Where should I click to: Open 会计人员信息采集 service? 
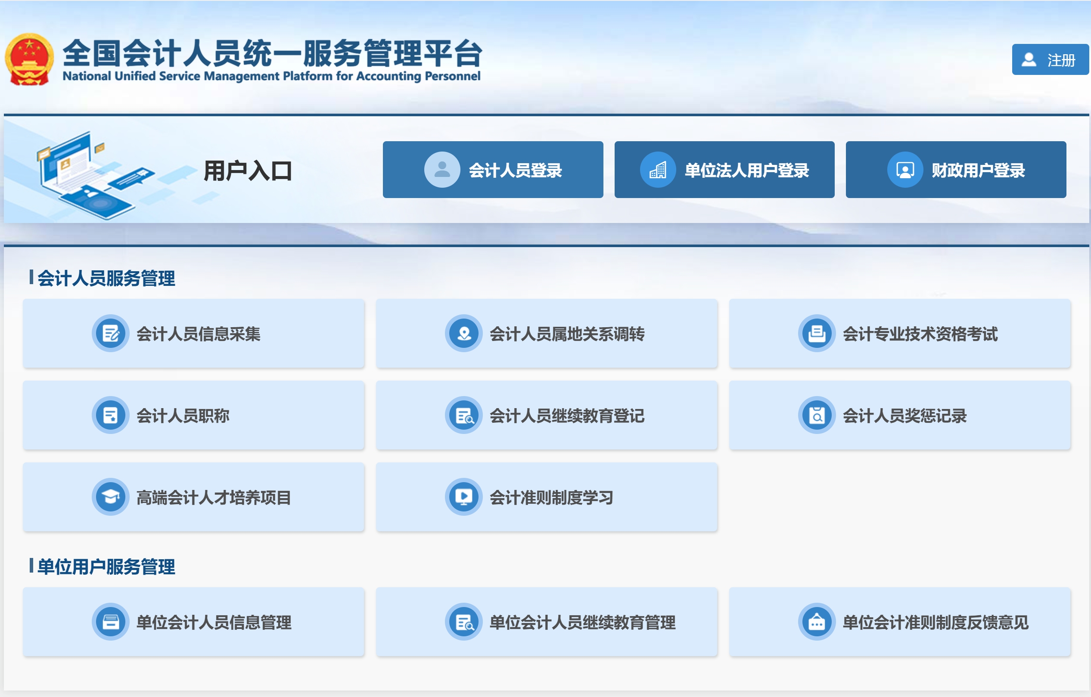pyautogui.click(x=193, y=333)
